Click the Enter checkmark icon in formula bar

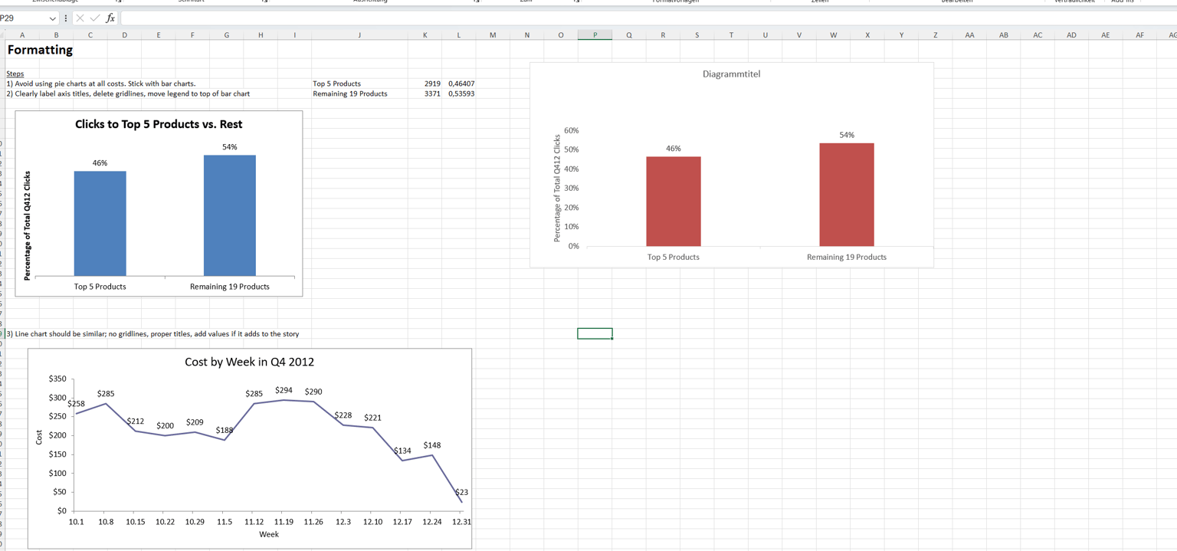[95, 18]
